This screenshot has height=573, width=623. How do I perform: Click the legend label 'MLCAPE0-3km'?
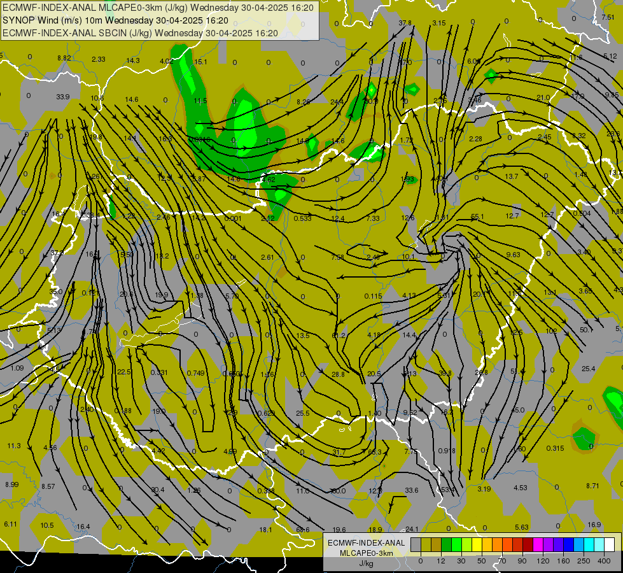click(367, 553)
